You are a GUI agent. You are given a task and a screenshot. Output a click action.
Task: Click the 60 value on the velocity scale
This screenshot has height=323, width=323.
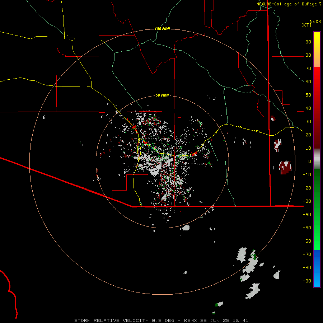(308, 82)
